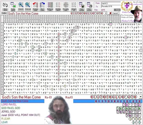
Task: Select Jeriel (GOD WILL POINT HIM OUT) entry
Action: click(x=21, y=115)
